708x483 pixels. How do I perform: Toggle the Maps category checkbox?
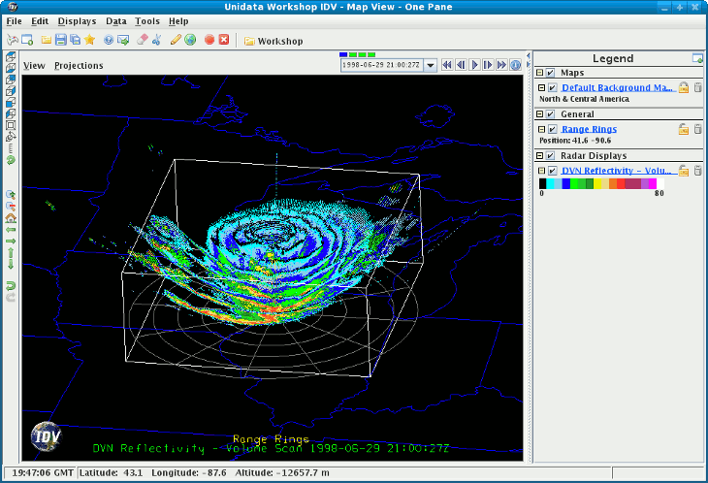click(x=551, y=73)
